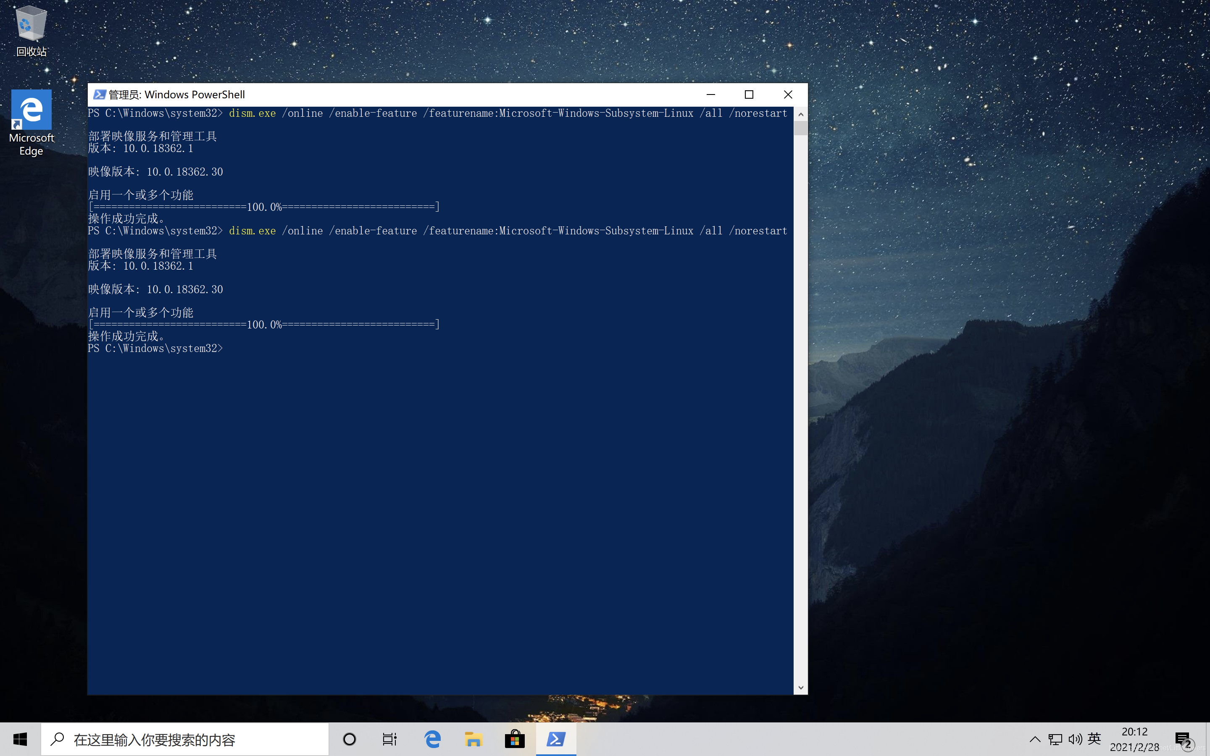Click the taskbar search input box

coord(185,739)
